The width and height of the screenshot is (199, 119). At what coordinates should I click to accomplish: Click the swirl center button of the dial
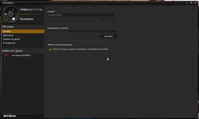point(11,14)
